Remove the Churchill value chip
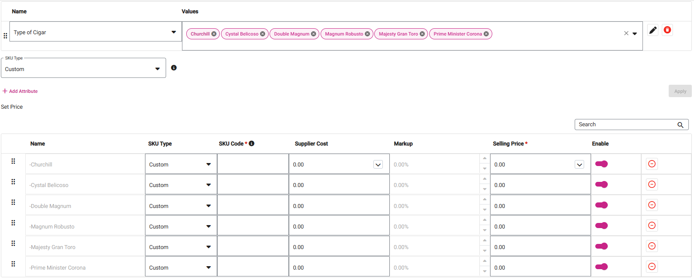Viewport: 694px width, 279px height. click(x=214, y=34)
